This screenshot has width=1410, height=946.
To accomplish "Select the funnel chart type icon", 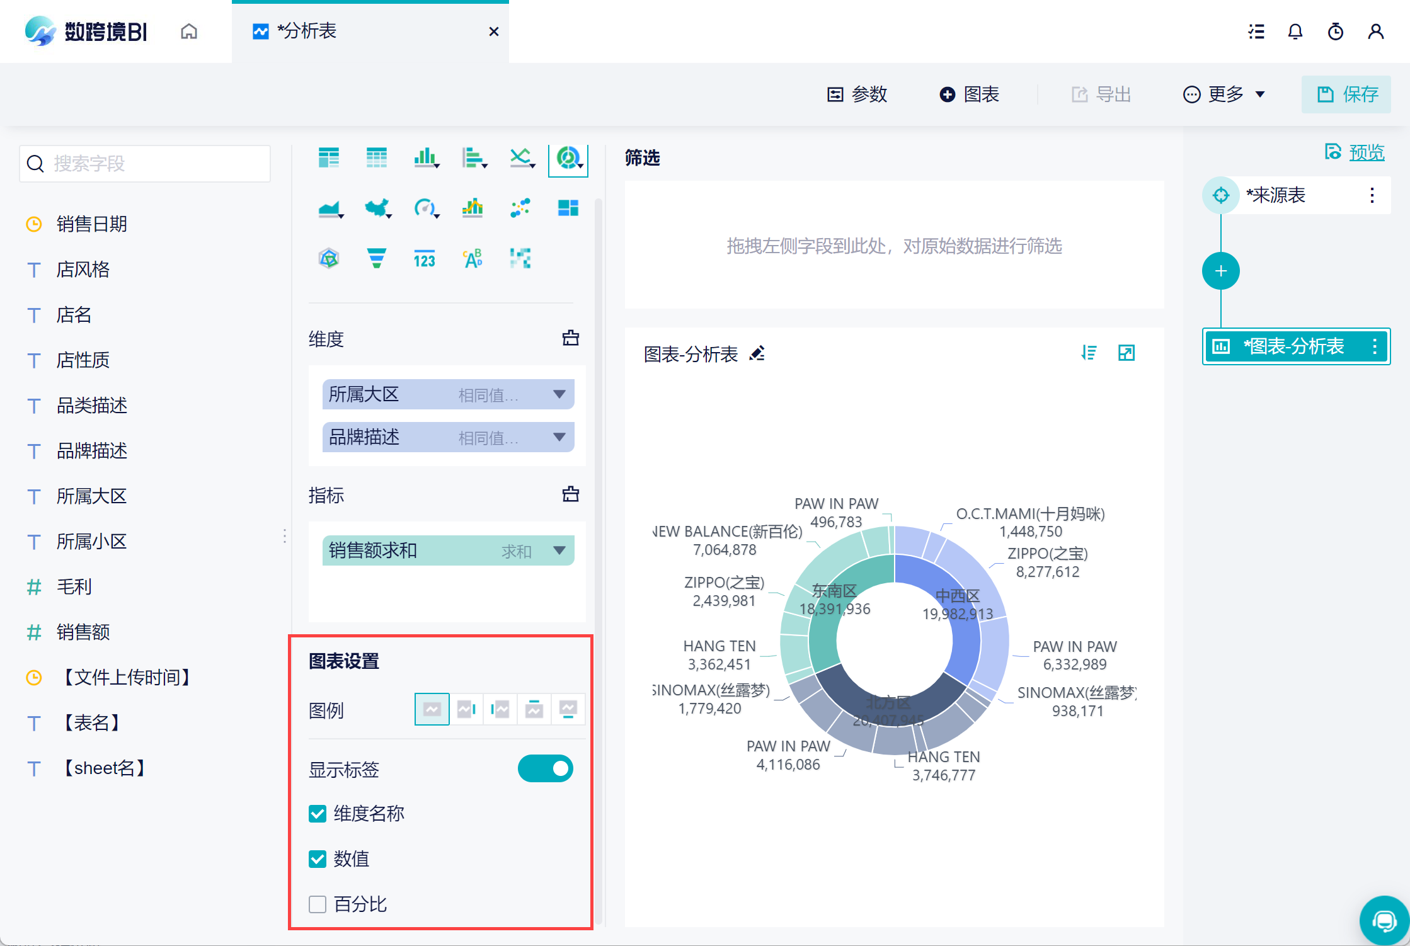I will coord(376,258).
